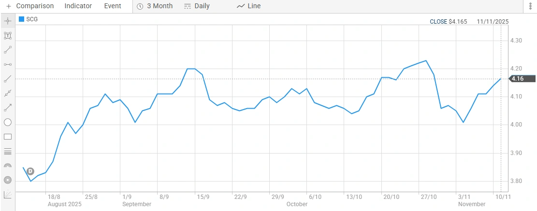Choose the fan lines tool at bottom
The image size is (537, 211).
tap(8, 195)
